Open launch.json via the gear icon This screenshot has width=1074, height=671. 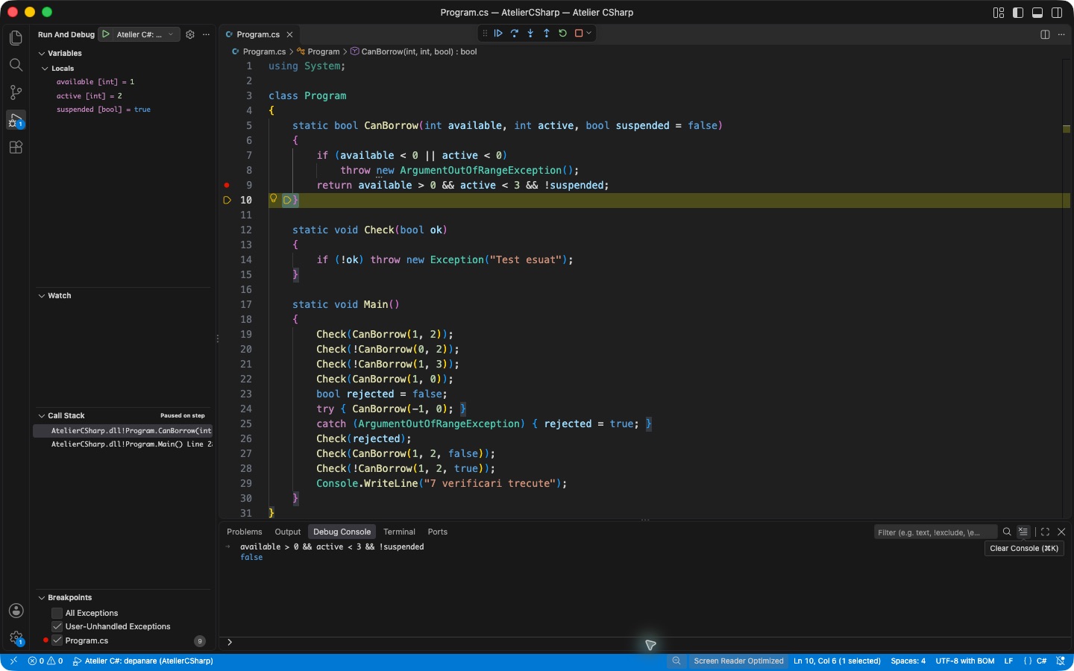pos(190,34)
